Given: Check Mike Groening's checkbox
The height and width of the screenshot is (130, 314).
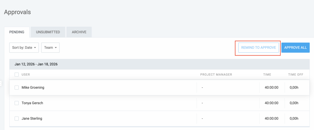Looking at the screenshot, I should click(17, 87).
